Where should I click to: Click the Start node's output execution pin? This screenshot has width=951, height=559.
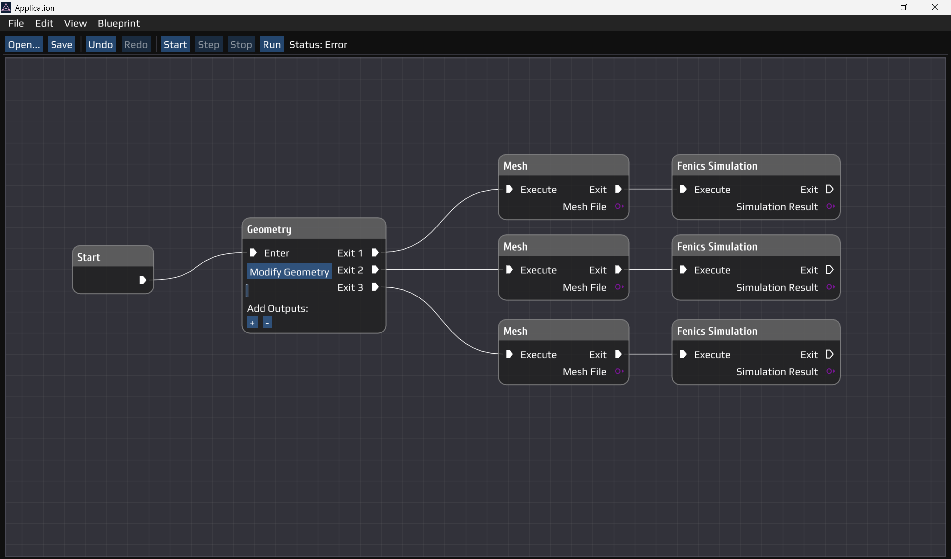(142, 280)
